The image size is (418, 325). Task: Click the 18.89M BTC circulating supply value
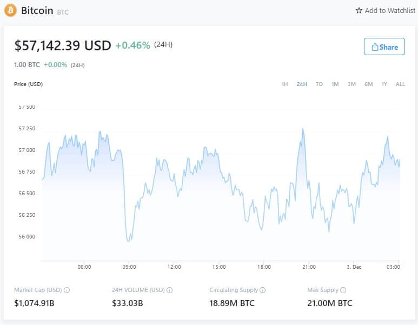(x=232, y=303)
